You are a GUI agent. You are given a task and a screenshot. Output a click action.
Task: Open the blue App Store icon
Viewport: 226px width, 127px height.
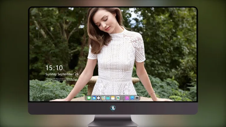click(132, 98)
